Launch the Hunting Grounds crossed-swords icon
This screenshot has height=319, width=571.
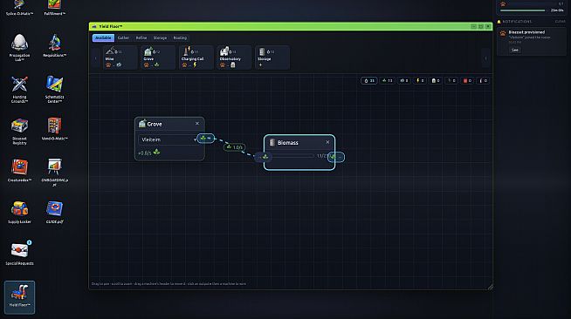point(19,90)
